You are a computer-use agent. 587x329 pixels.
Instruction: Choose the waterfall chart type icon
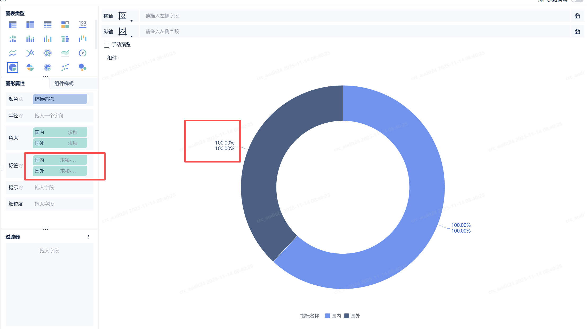[82, 39]
